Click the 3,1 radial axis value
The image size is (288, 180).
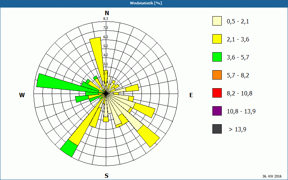pos(105,64)
